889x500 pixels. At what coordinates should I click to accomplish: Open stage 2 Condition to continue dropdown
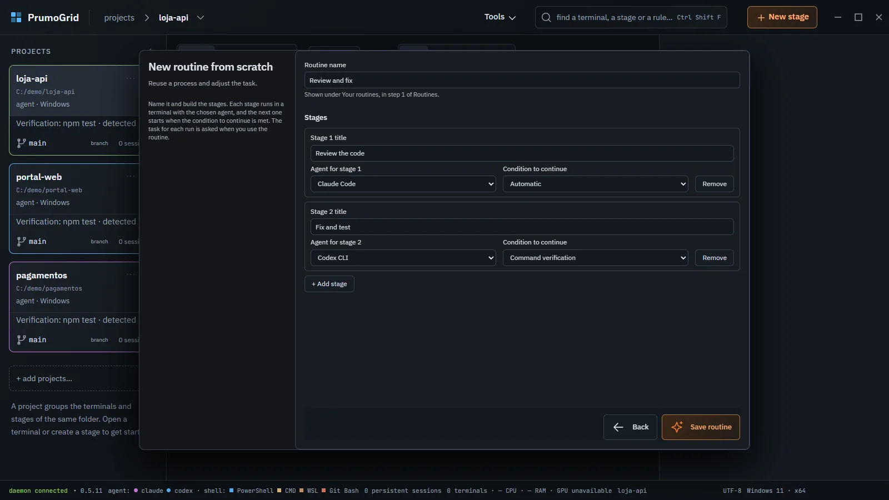pos(595,258)
